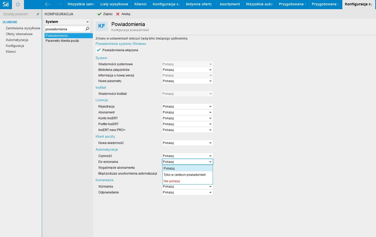
Task: Switch to the Asortyment tab
Action: pos(230,4)
